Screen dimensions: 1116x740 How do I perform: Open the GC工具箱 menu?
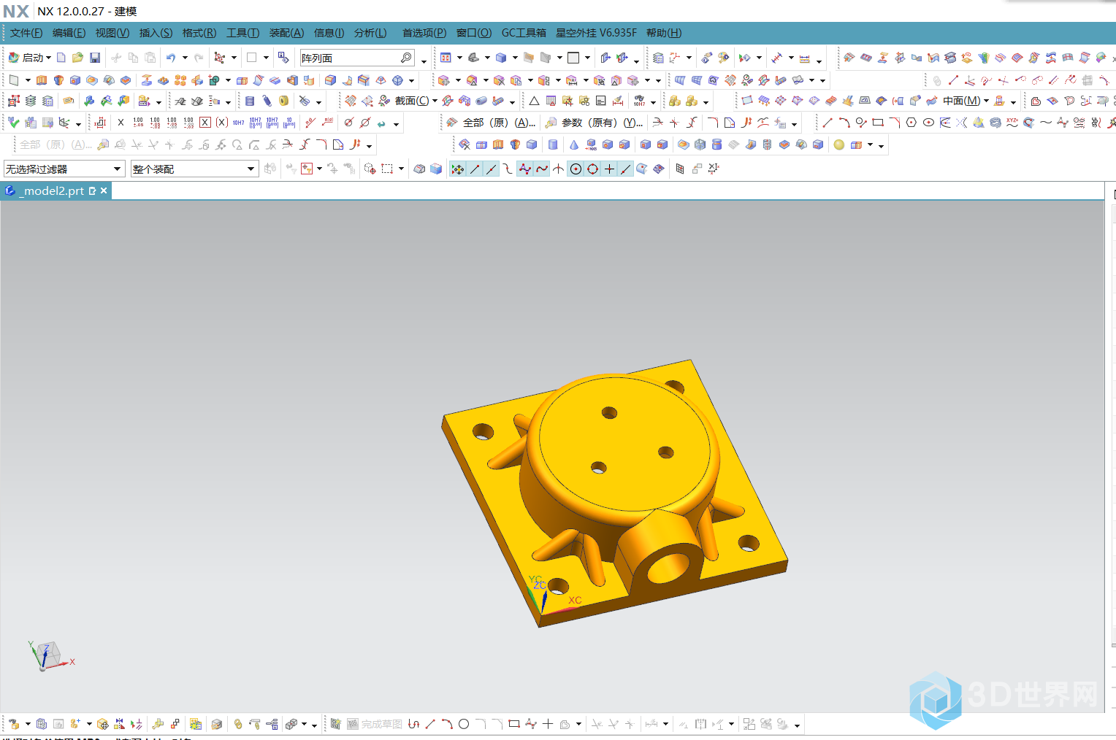524,33
